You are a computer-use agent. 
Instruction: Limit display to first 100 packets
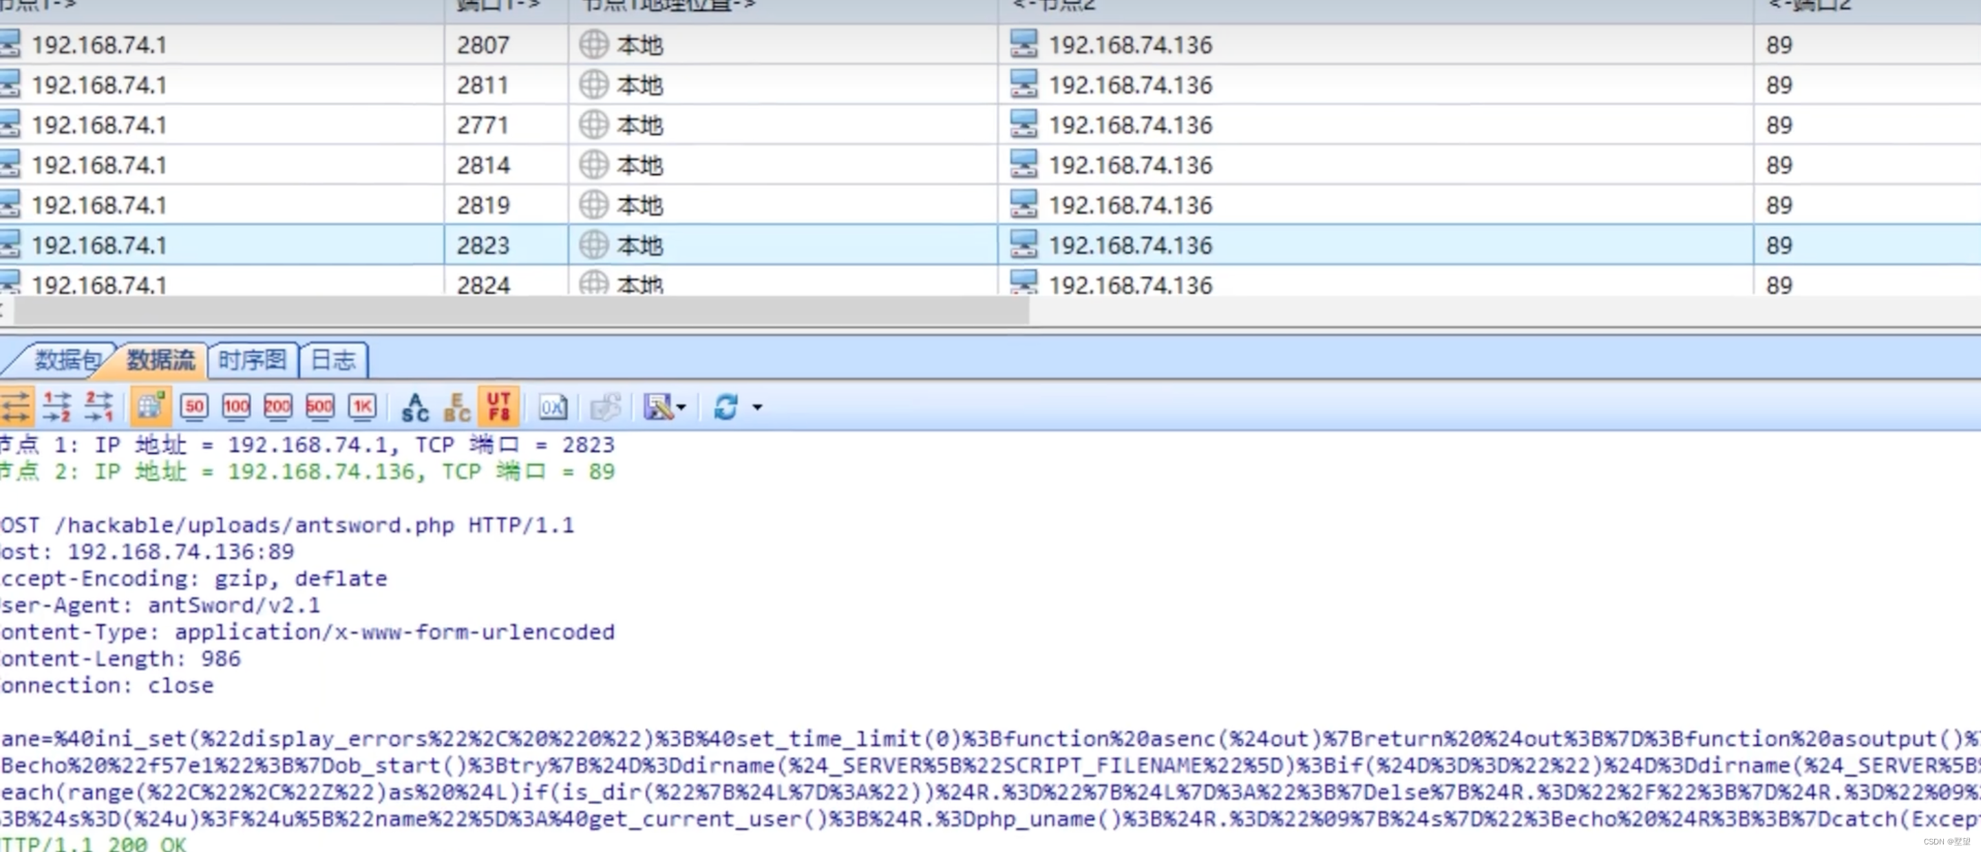[236, 406]
